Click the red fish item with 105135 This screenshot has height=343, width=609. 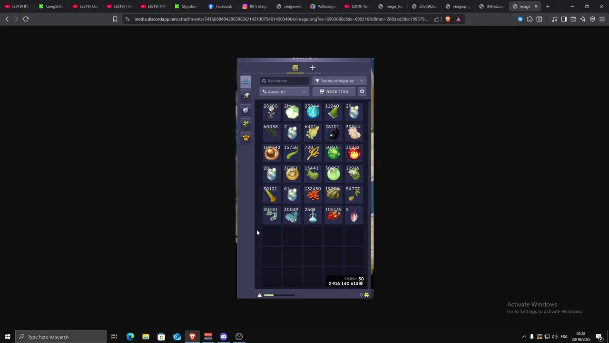[x=333, y=215]
